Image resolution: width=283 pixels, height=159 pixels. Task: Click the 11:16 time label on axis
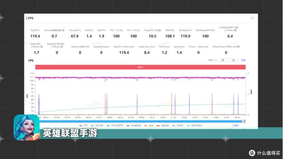[173, 117]
